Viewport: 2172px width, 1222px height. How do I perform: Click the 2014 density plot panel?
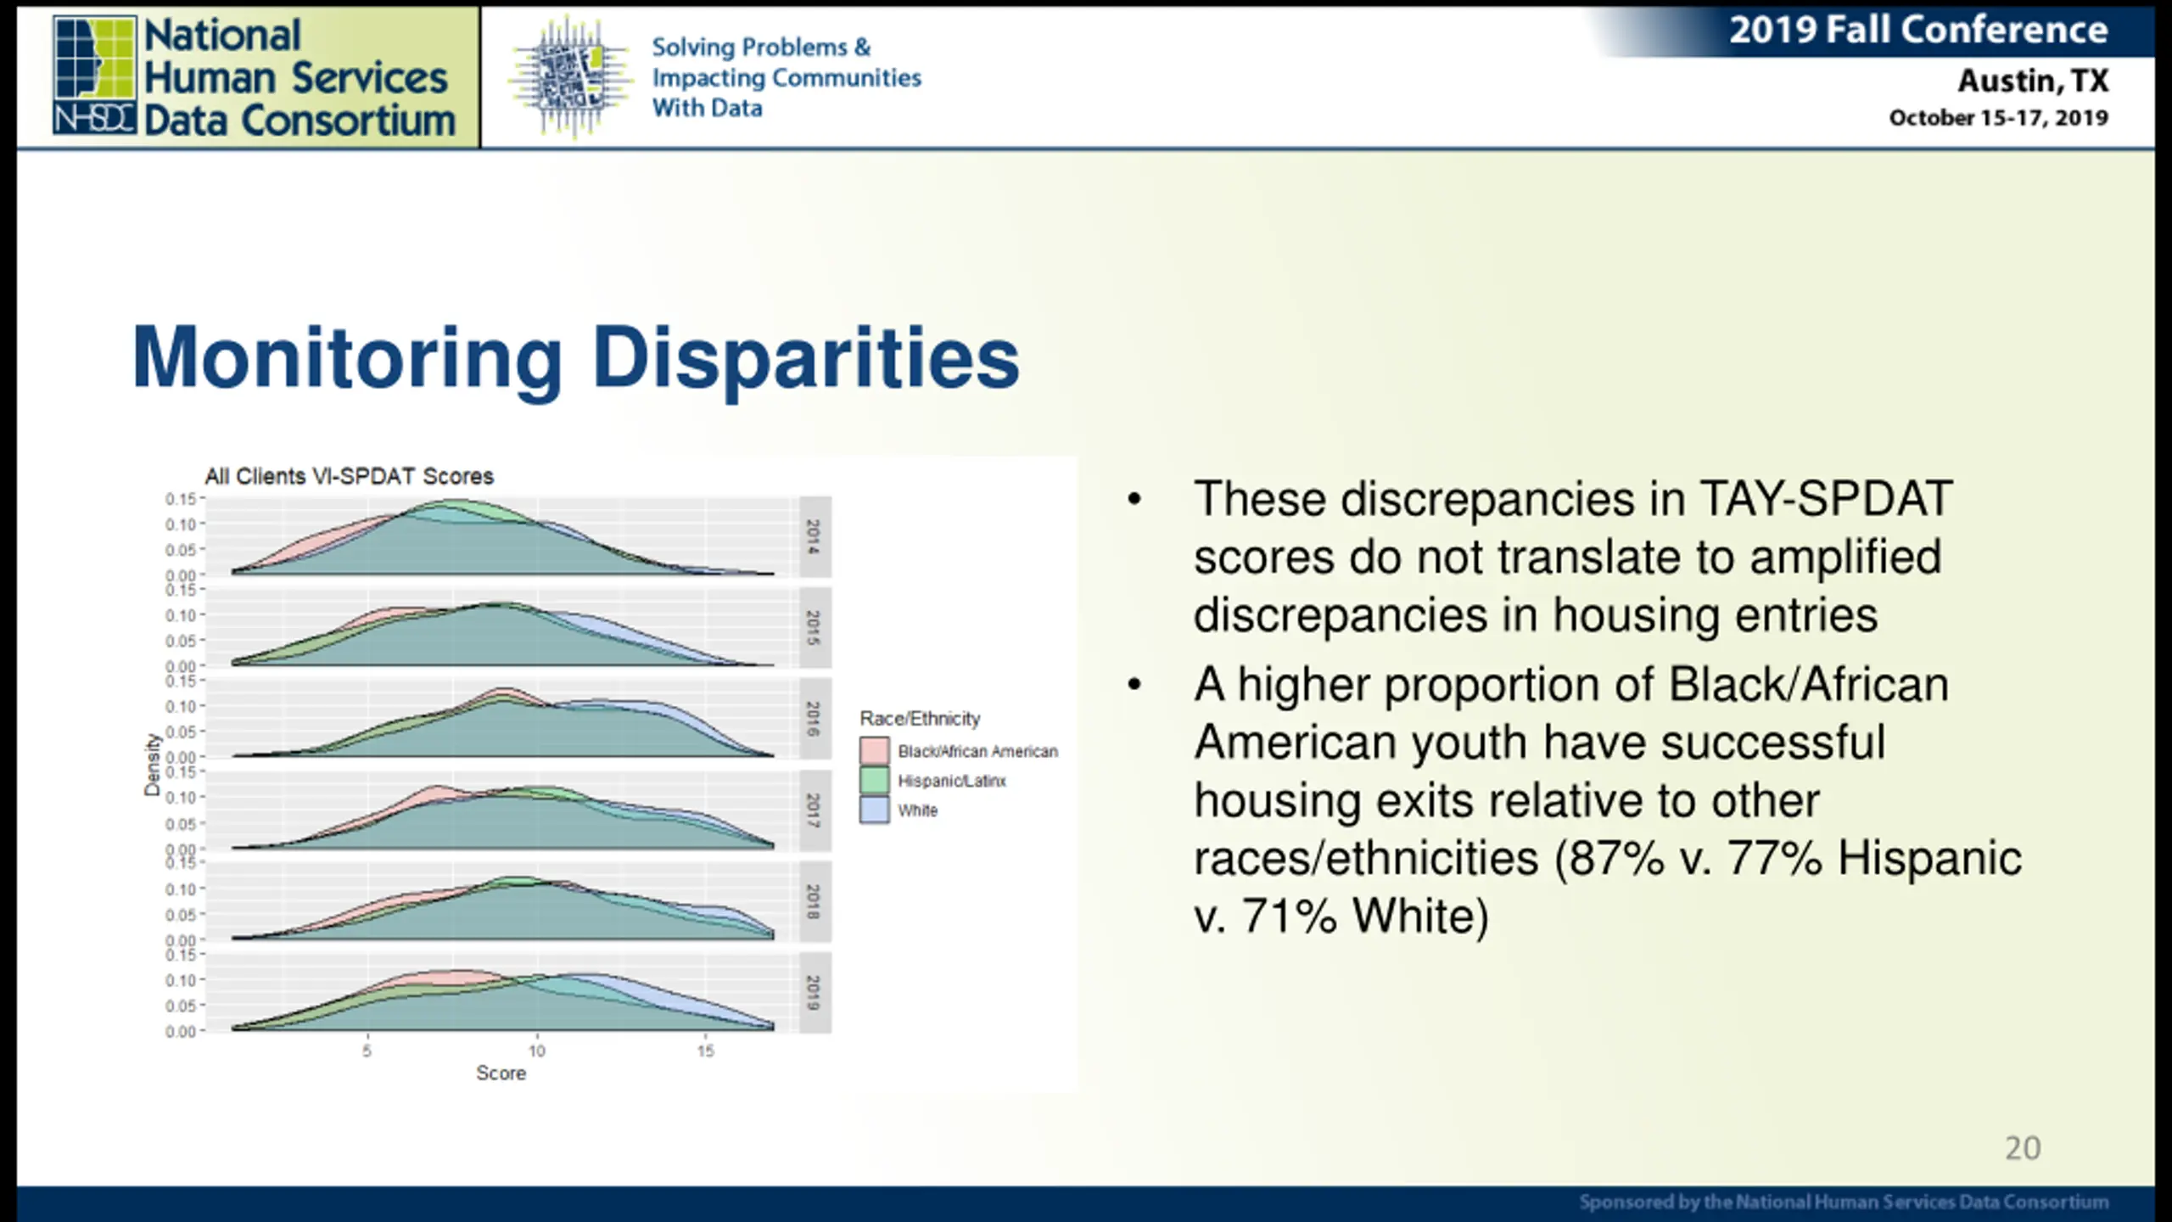tap(502, 537)
